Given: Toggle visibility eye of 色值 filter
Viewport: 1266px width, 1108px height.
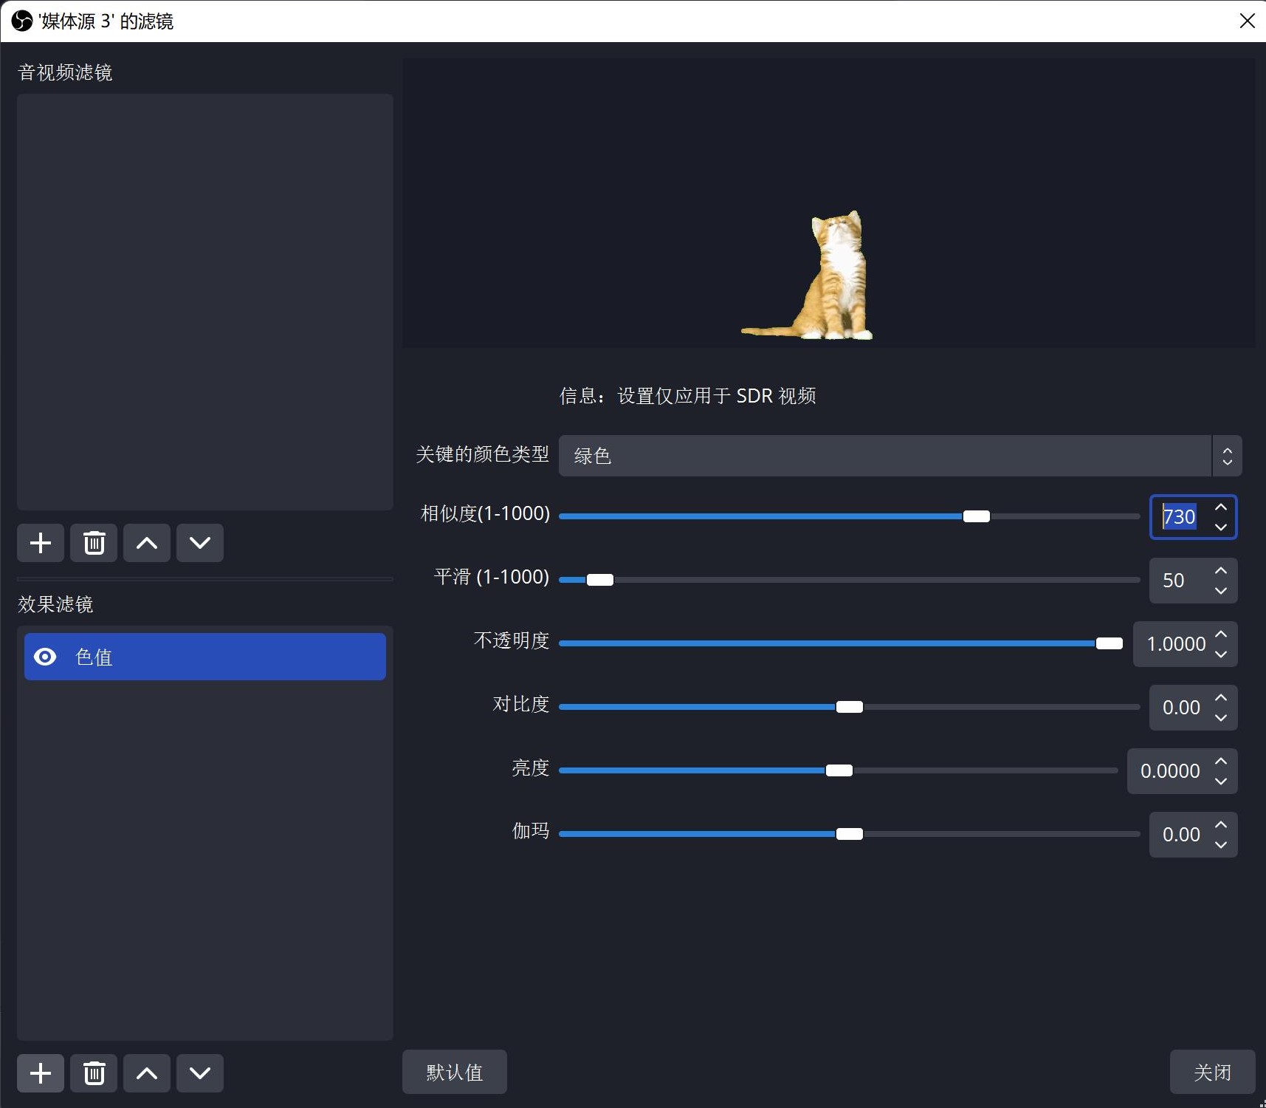Looking at the screenshot, I should (x=45, y=657).
